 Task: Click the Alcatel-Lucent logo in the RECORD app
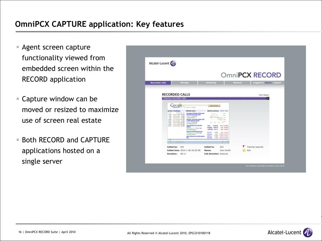163,63
